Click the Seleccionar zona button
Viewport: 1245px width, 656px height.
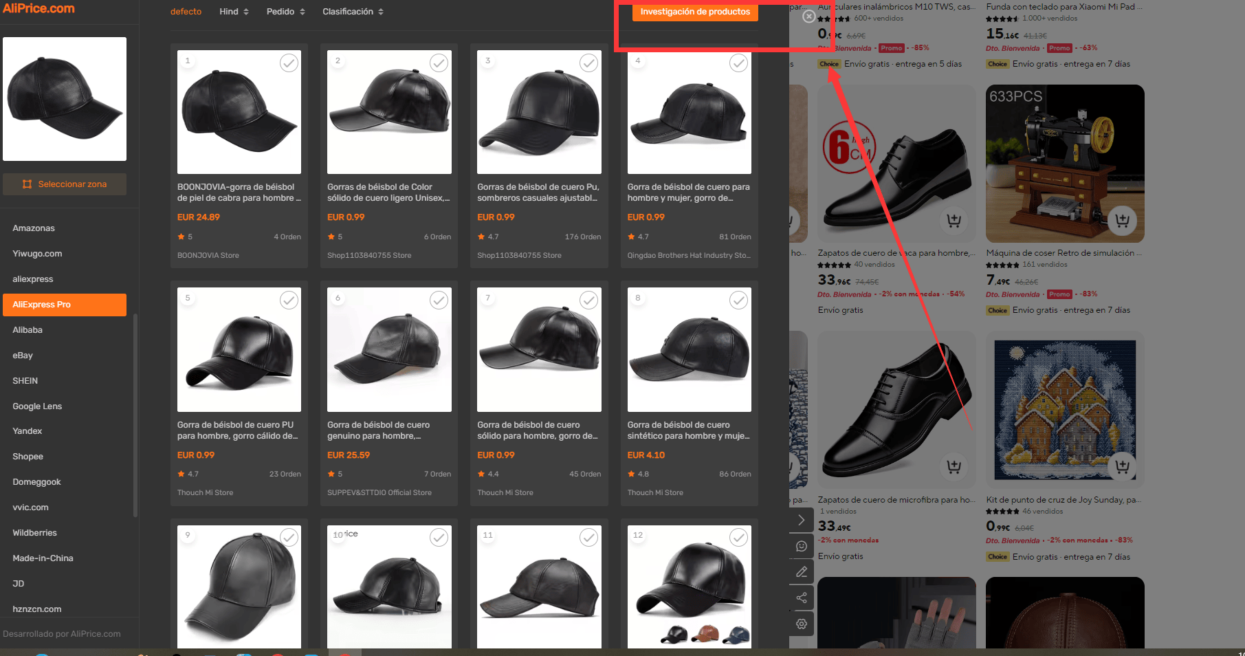(x=65, y=184)
